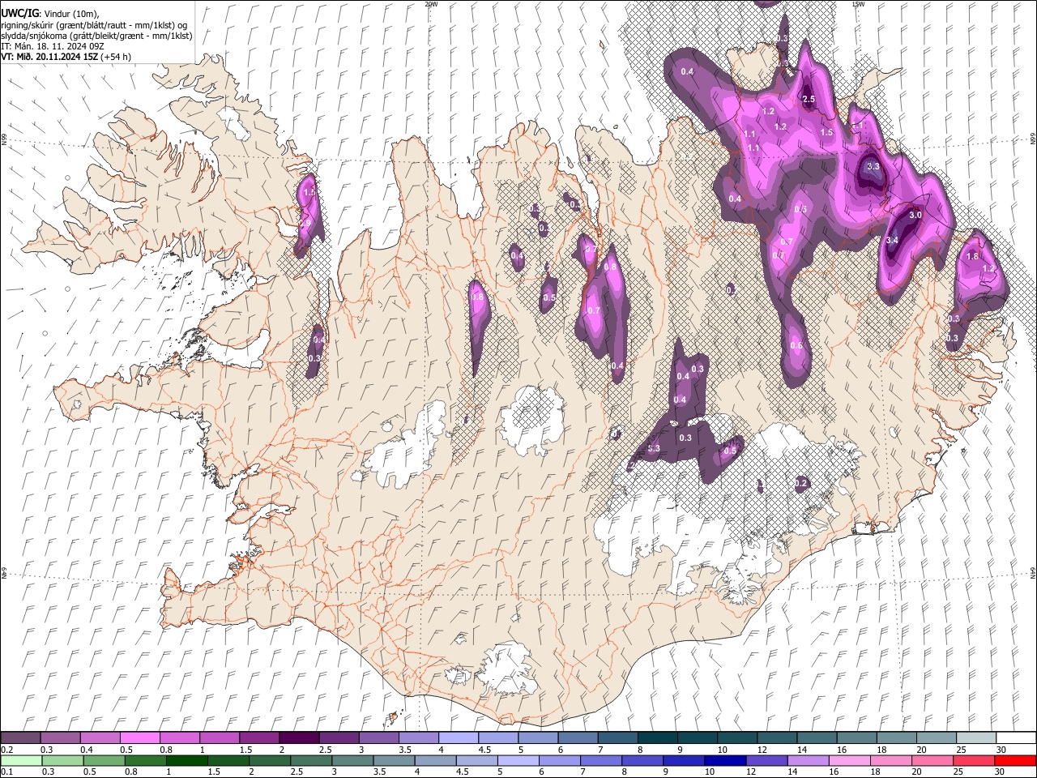Click the '3.4' precipitation value on the map
1037x778 pixels.
[x=892, y=241]
